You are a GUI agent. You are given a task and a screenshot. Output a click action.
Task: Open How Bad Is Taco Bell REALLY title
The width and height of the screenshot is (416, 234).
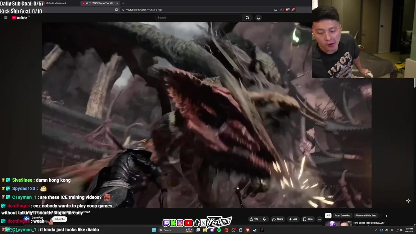point(369,223)
